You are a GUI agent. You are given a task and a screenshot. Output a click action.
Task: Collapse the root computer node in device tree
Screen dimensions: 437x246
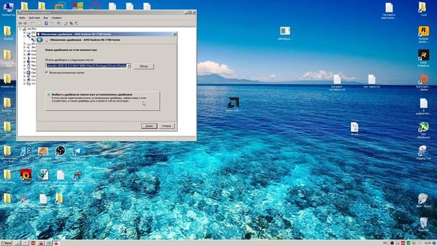20,29
